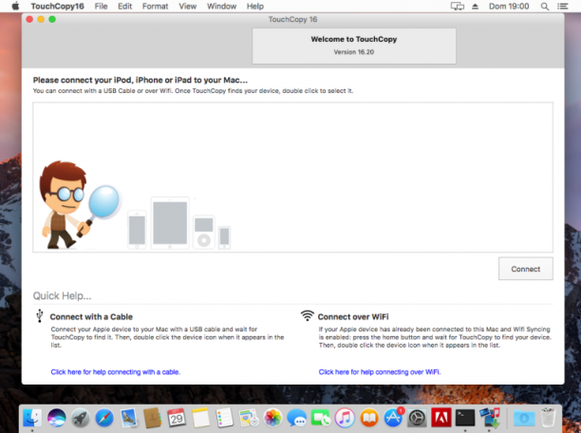Open the File menu
This screenshot has height=433, width=581.
[101, 7]
